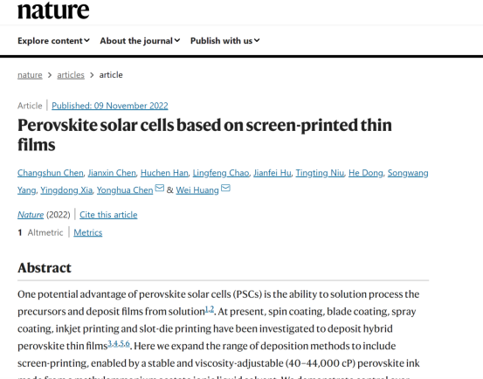This screenshot has width=483, height=379.
Task: Click author Lingfeng Chao's name
Action: coord(221,173)
